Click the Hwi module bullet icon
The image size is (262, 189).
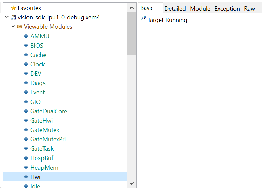(x=26, y=177)
